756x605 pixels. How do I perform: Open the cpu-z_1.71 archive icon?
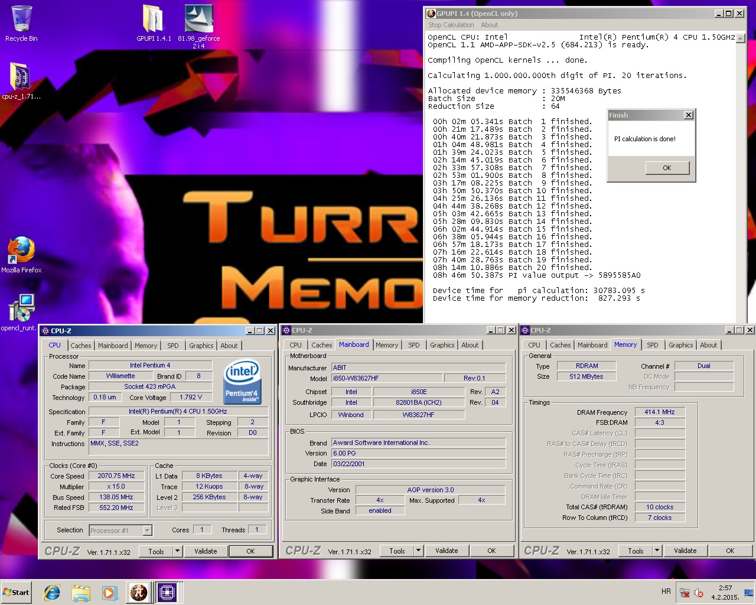[x=21, y=81]
